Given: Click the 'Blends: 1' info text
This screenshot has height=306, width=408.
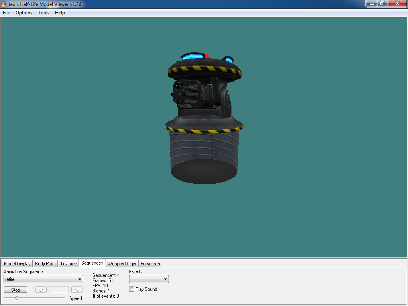Looking at the screenshot, I should pos(101,291).
